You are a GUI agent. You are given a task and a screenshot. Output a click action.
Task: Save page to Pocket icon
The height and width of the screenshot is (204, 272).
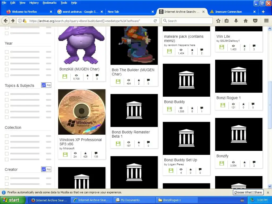point(255,21)
